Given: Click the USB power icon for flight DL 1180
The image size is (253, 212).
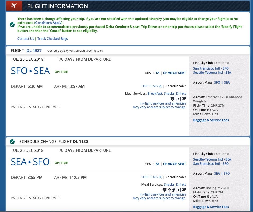Looking at the screenshot, I should [x=170, y=190].
